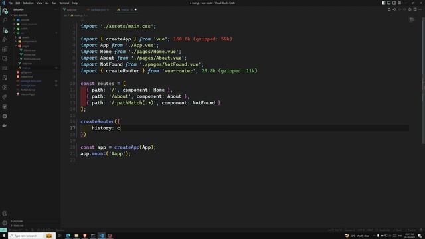Open the Help menu

(75, 3)
